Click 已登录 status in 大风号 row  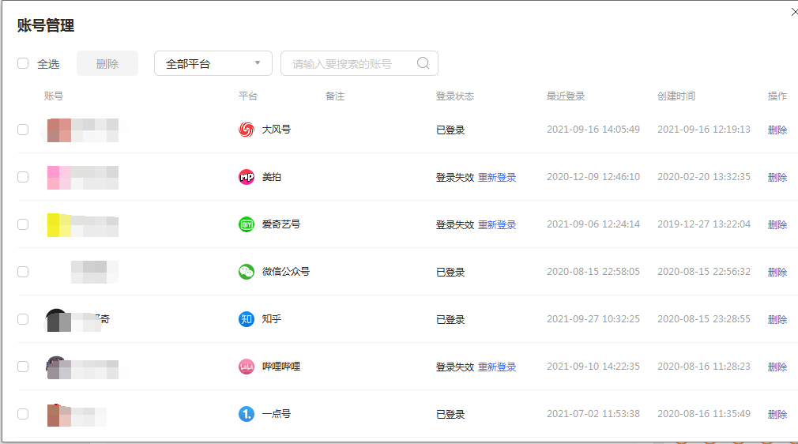(x=450, y=130)
